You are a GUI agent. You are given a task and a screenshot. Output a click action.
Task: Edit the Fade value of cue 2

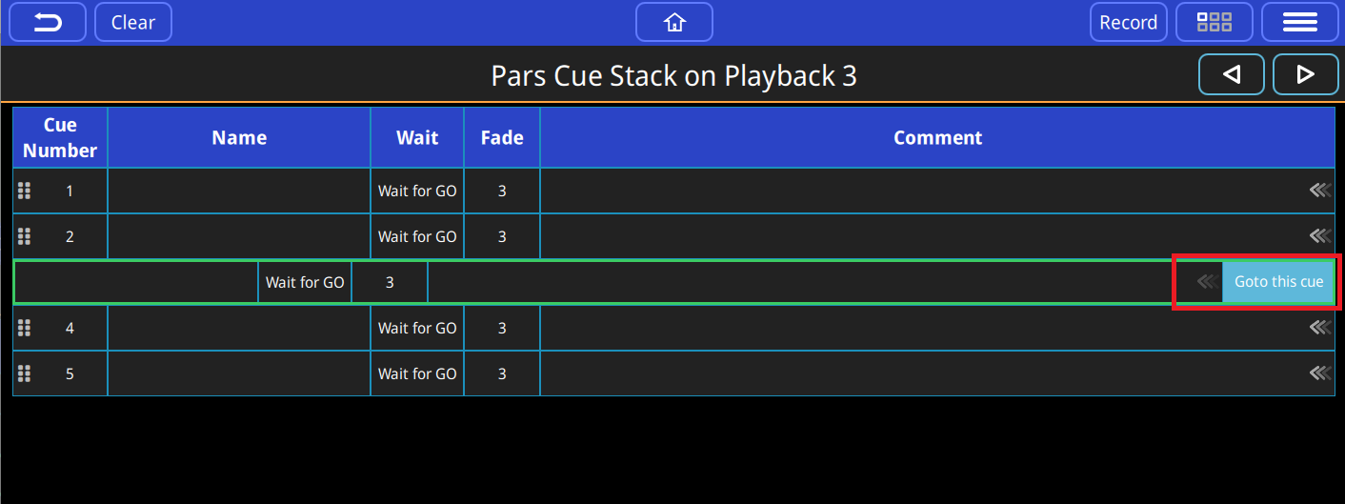(x=502, y=236)
